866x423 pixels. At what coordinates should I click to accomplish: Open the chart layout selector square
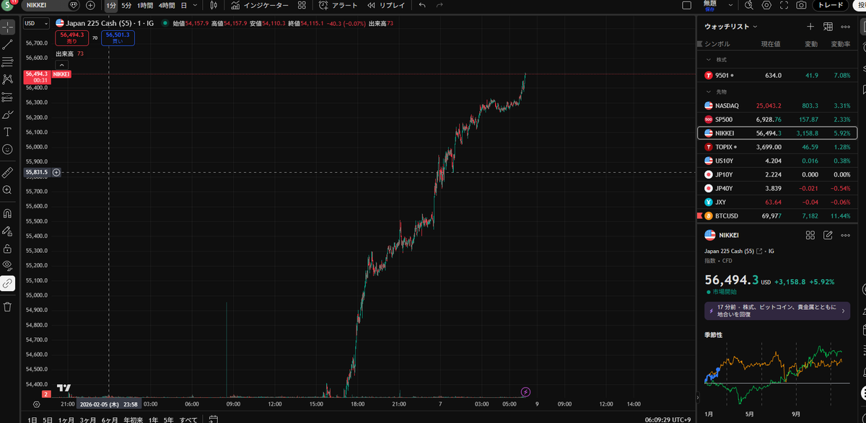[x=686, y=5]
